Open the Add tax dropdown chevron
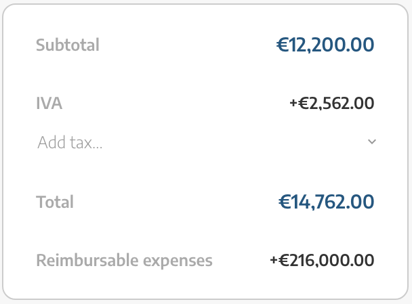 click(372, 142)
